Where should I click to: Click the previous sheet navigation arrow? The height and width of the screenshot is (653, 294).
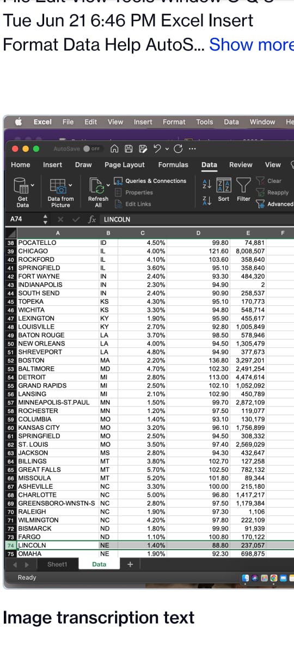click(x=15, y=564)
